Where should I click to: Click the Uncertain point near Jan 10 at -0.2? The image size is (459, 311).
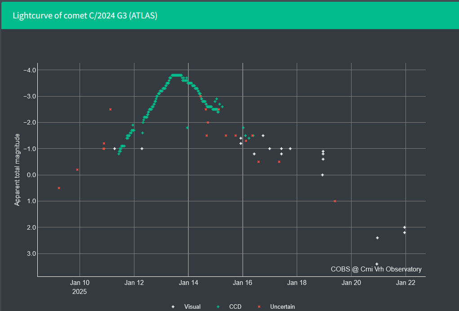pyautogui.click(x=77, y=169)
